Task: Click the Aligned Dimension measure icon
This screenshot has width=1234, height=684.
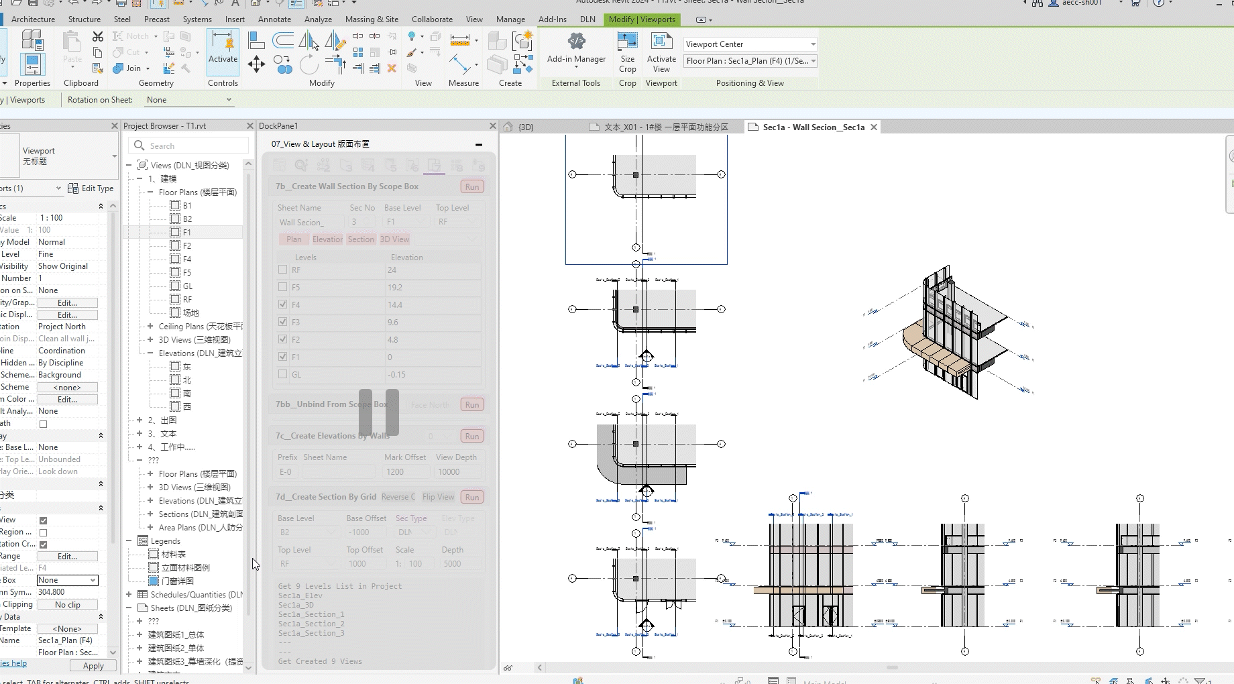Action: pos(460,40)
